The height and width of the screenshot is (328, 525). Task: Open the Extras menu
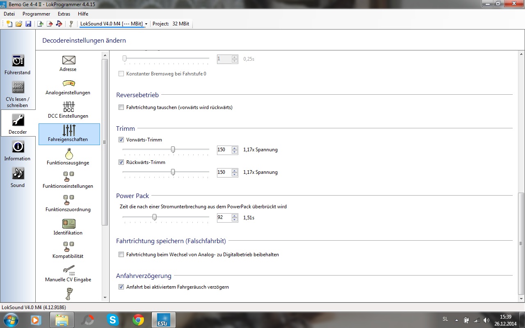[x=64, y=14]
